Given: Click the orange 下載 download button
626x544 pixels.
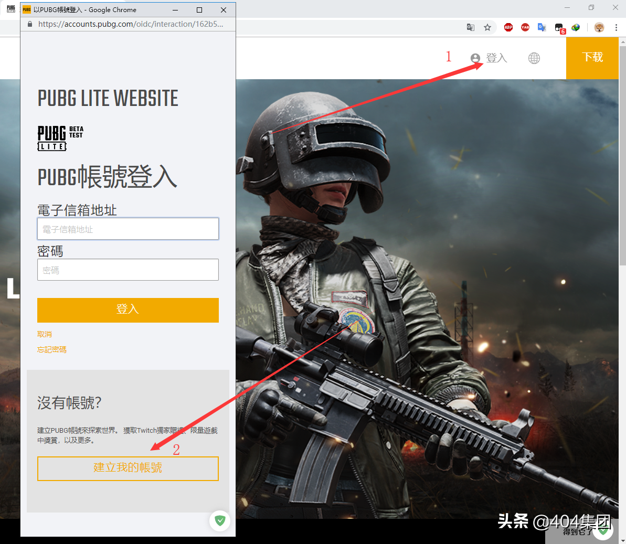Looking at the screenshot, I should [x=592, y=58].
